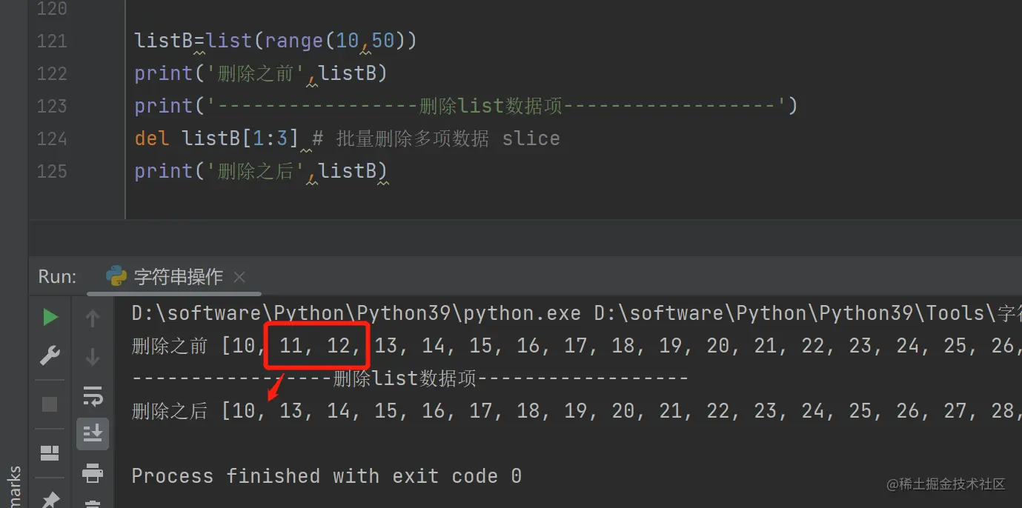Go up the stack trace arrow
The image size is (1022, 508).
[93, 318]
